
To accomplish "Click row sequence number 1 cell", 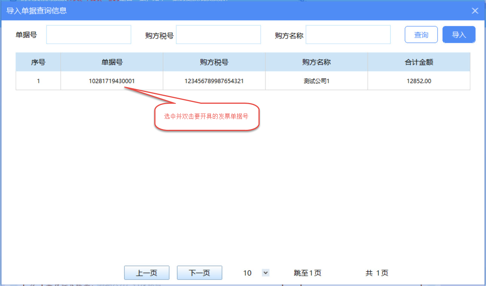I will 38,81.
